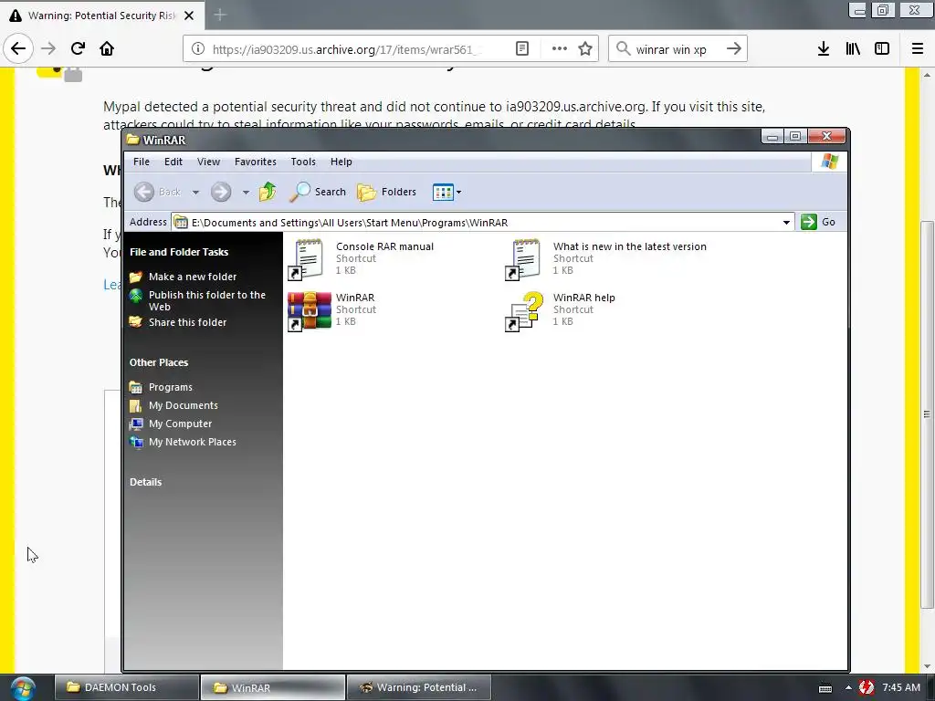Click the browser reload icon
Viewport: 935px width, 701px height.
78,48
